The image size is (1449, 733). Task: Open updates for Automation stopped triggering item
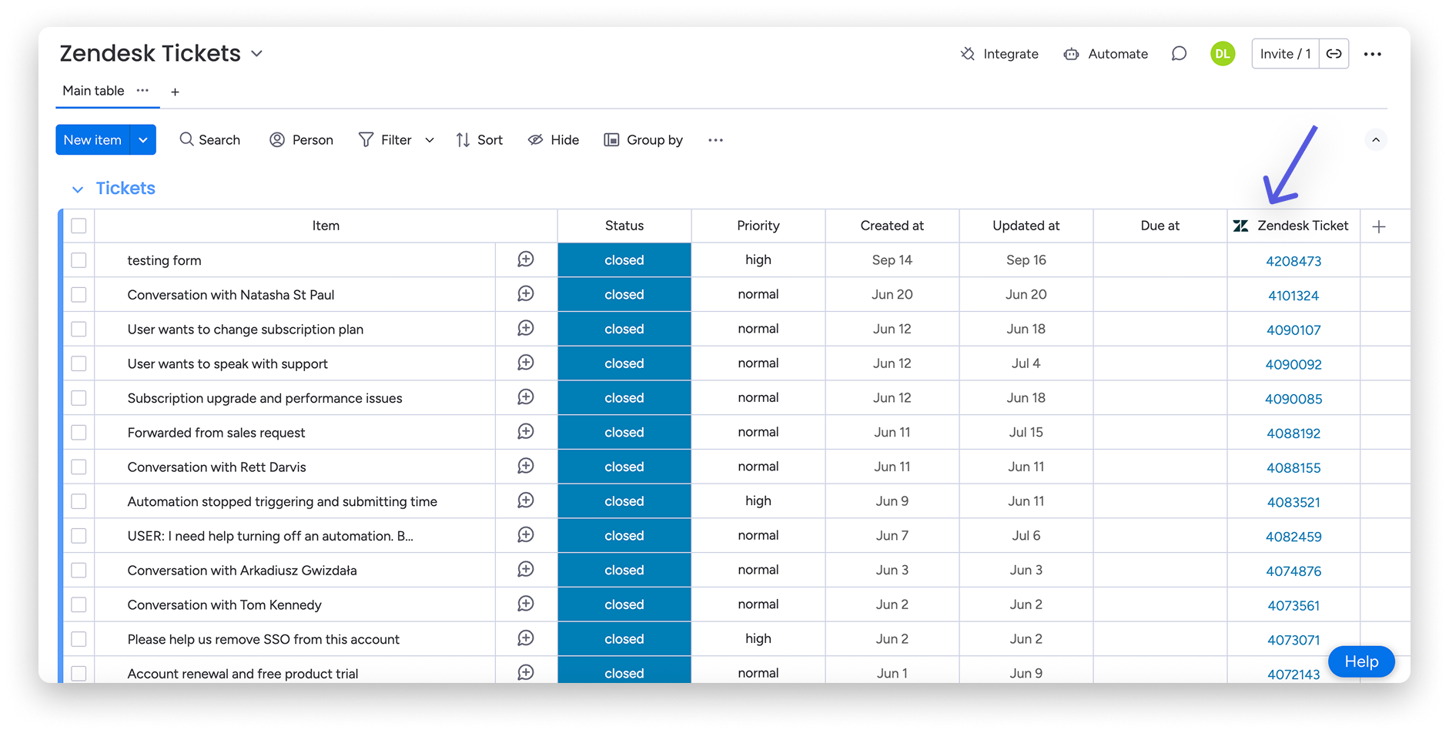click(x=526, y=500)
